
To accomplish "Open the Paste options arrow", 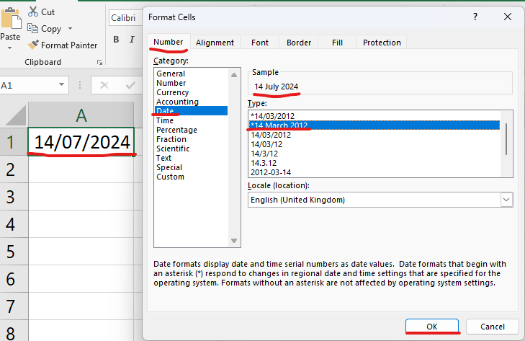I will (9, 48).
